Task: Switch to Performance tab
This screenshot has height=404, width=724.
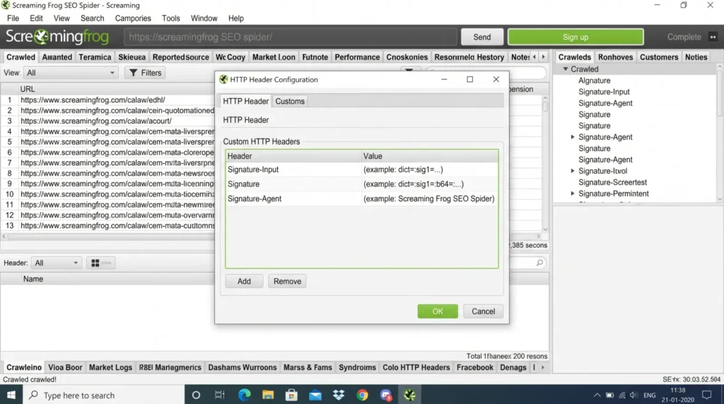Action: click(357, 57)
